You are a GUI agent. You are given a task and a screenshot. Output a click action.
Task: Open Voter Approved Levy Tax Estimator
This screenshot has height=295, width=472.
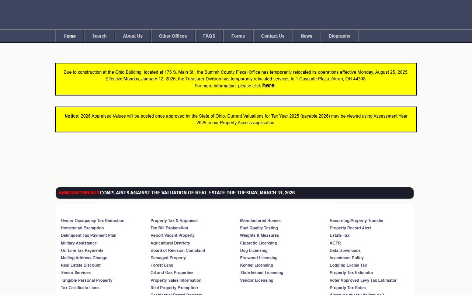click(x=363, y=280)
